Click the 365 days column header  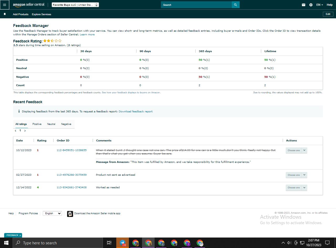click(x=205, y=51)
